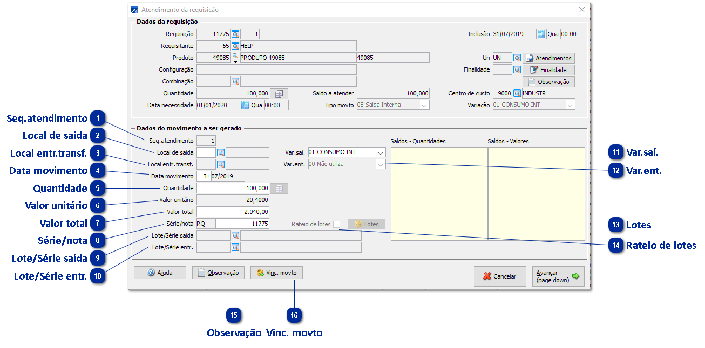Open the Local entr.transf. lookup icon
Image resolution: width=705 pixels, height=348 pixels.
220,164
